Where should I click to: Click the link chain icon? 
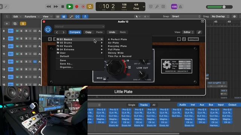tap(199, 32)
